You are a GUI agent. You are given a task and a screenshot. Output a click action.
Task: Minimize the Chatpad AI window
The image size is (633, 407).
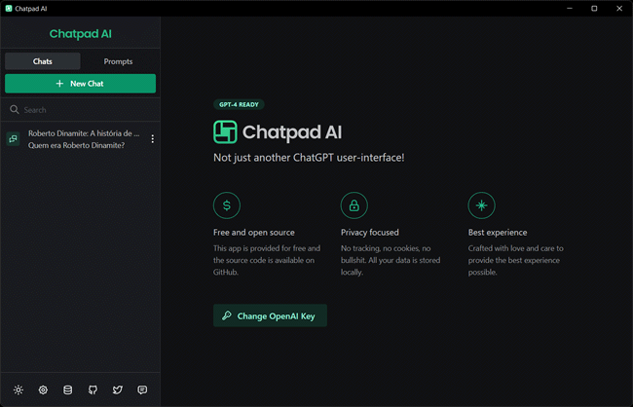pos(570,8)
